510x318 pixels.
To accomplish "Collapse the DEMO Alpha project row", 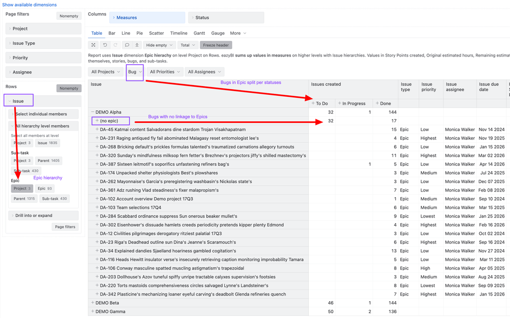I will 93,112.
